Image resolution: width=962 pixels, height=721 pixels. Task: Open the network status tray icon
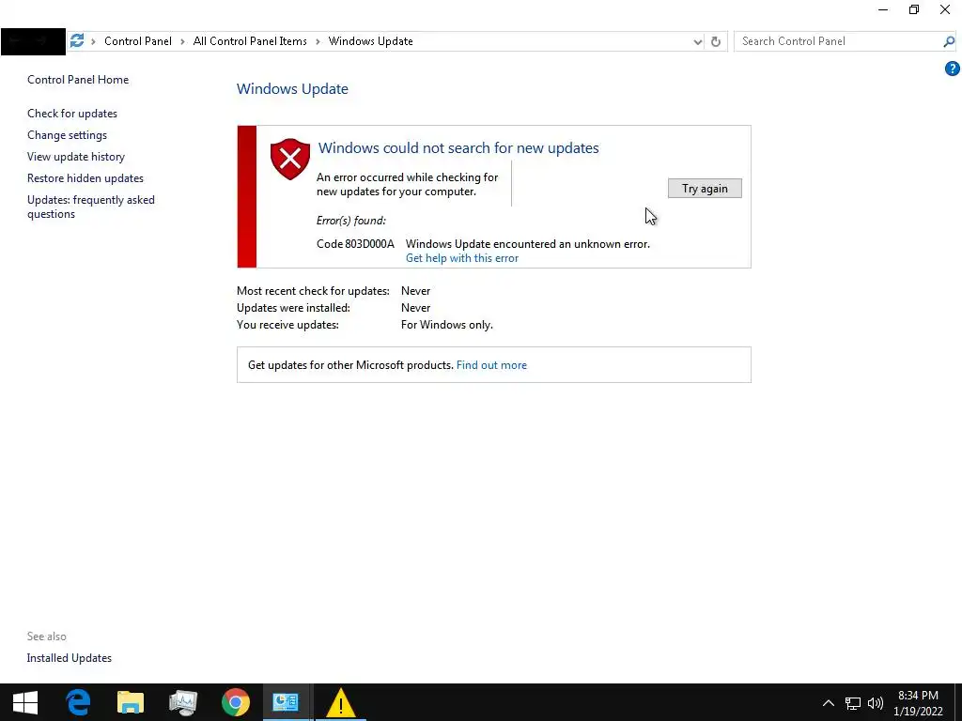click(853, 703)
